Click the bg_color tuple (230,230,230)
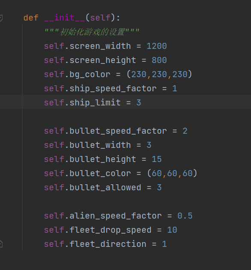Image resolution: width=251 pixels, height=270 pixels. 159,75
